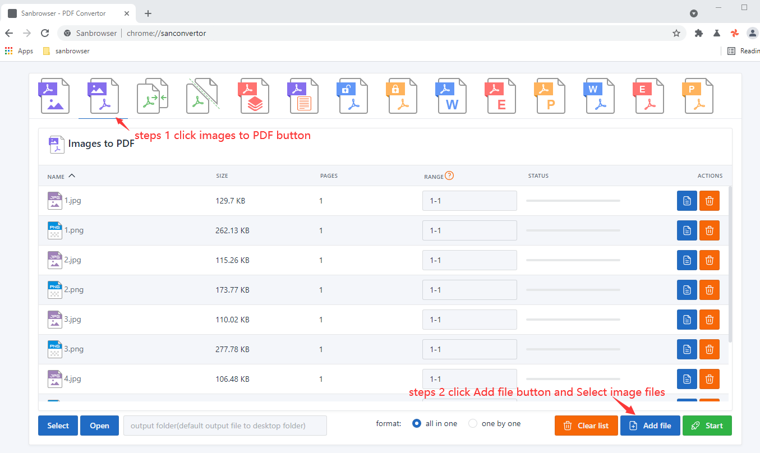Open the range field for 1.jpg
The height and width of the screenshot is (453, 760).
pyautogui.click(x=469, y=200)
